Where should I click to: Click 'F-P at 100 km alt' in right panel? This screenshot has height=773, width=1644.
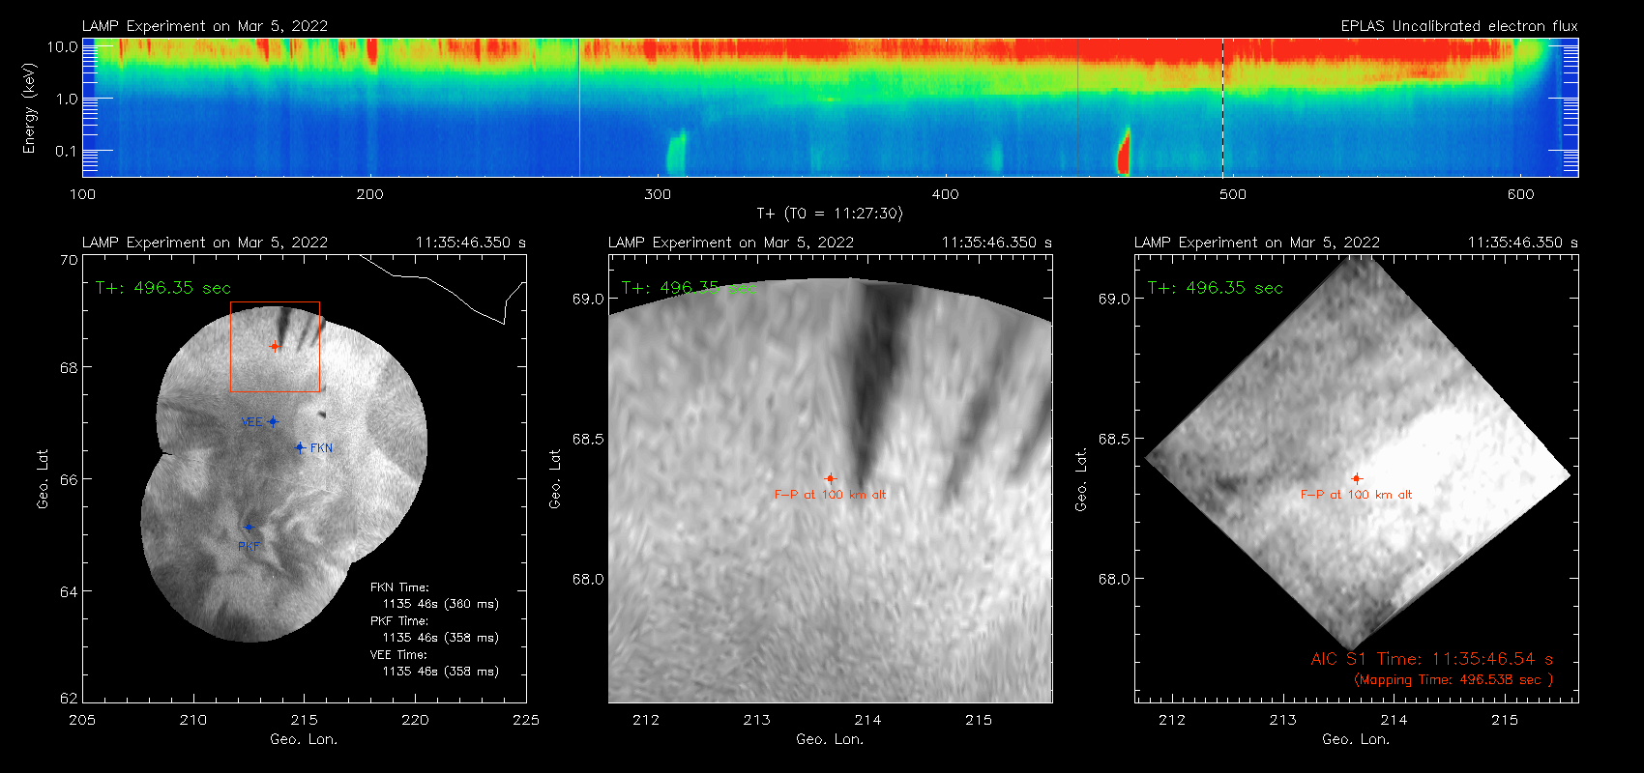(1356, 495)
